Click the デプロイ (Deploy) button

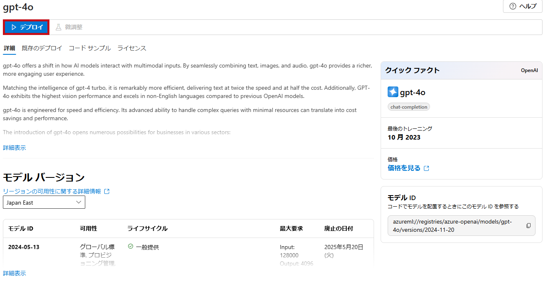[x=27, y=27]
